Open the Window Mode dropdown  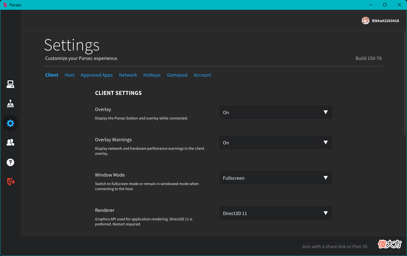point(276,178)
